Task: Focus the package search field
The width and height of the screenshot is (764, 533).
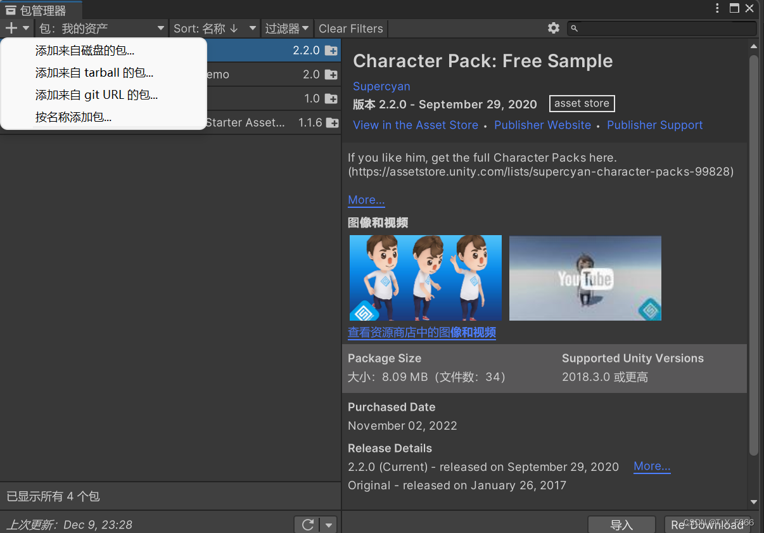Action: (x=662, y=29)
